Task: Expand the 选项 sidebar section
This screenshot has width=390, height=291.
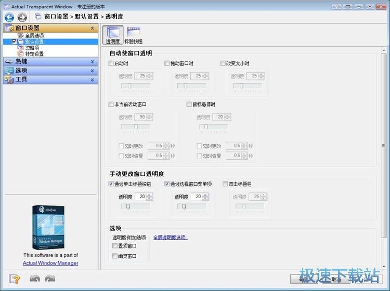Action: point(50,71)
